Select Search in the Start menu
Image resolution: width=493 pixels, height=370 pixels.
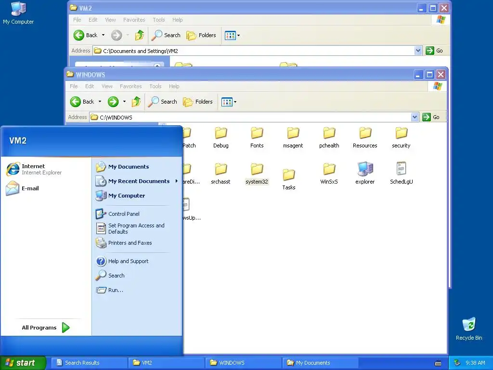pos(110,276)
